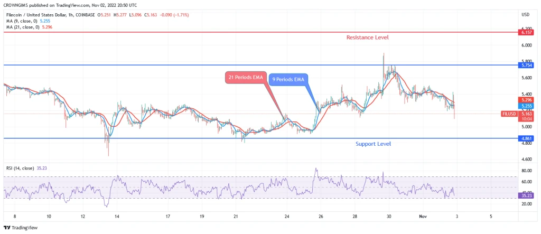
Task: Click the '9 Periods EMA' callout
Action: 289,79
